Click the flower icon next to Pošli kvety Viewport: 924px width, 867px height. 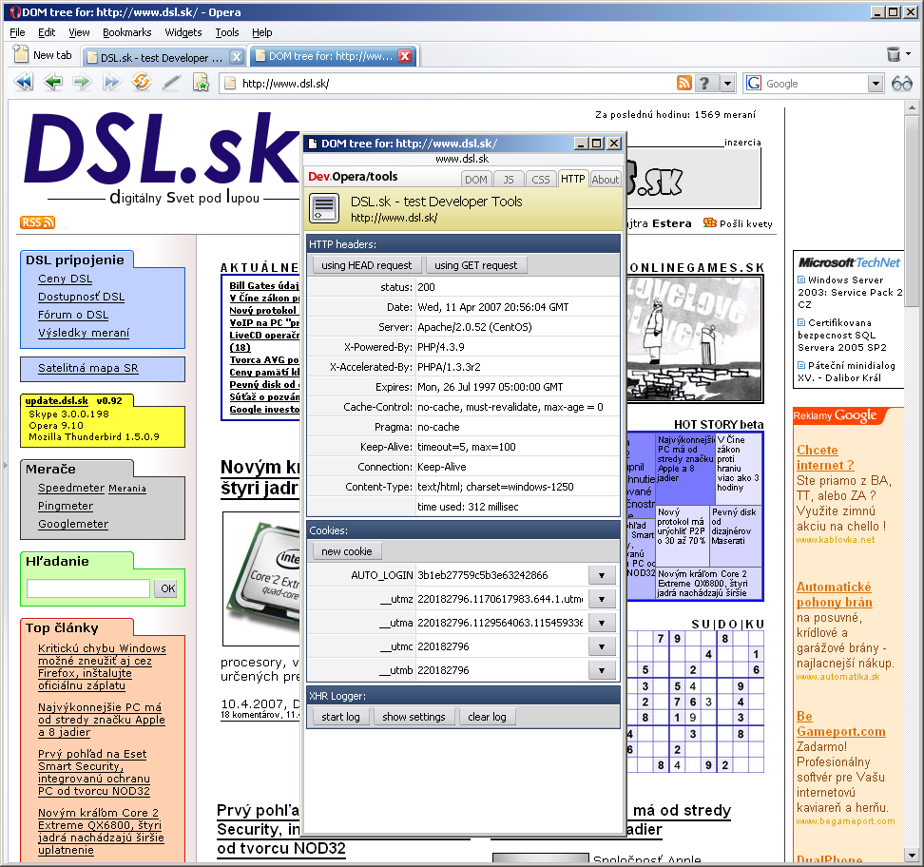pos(710,222)
